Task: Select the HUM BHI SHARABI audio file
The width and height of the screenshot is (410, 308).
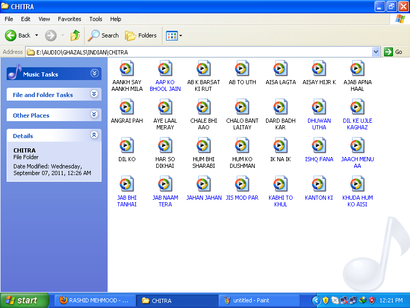Action: (203, 146)
